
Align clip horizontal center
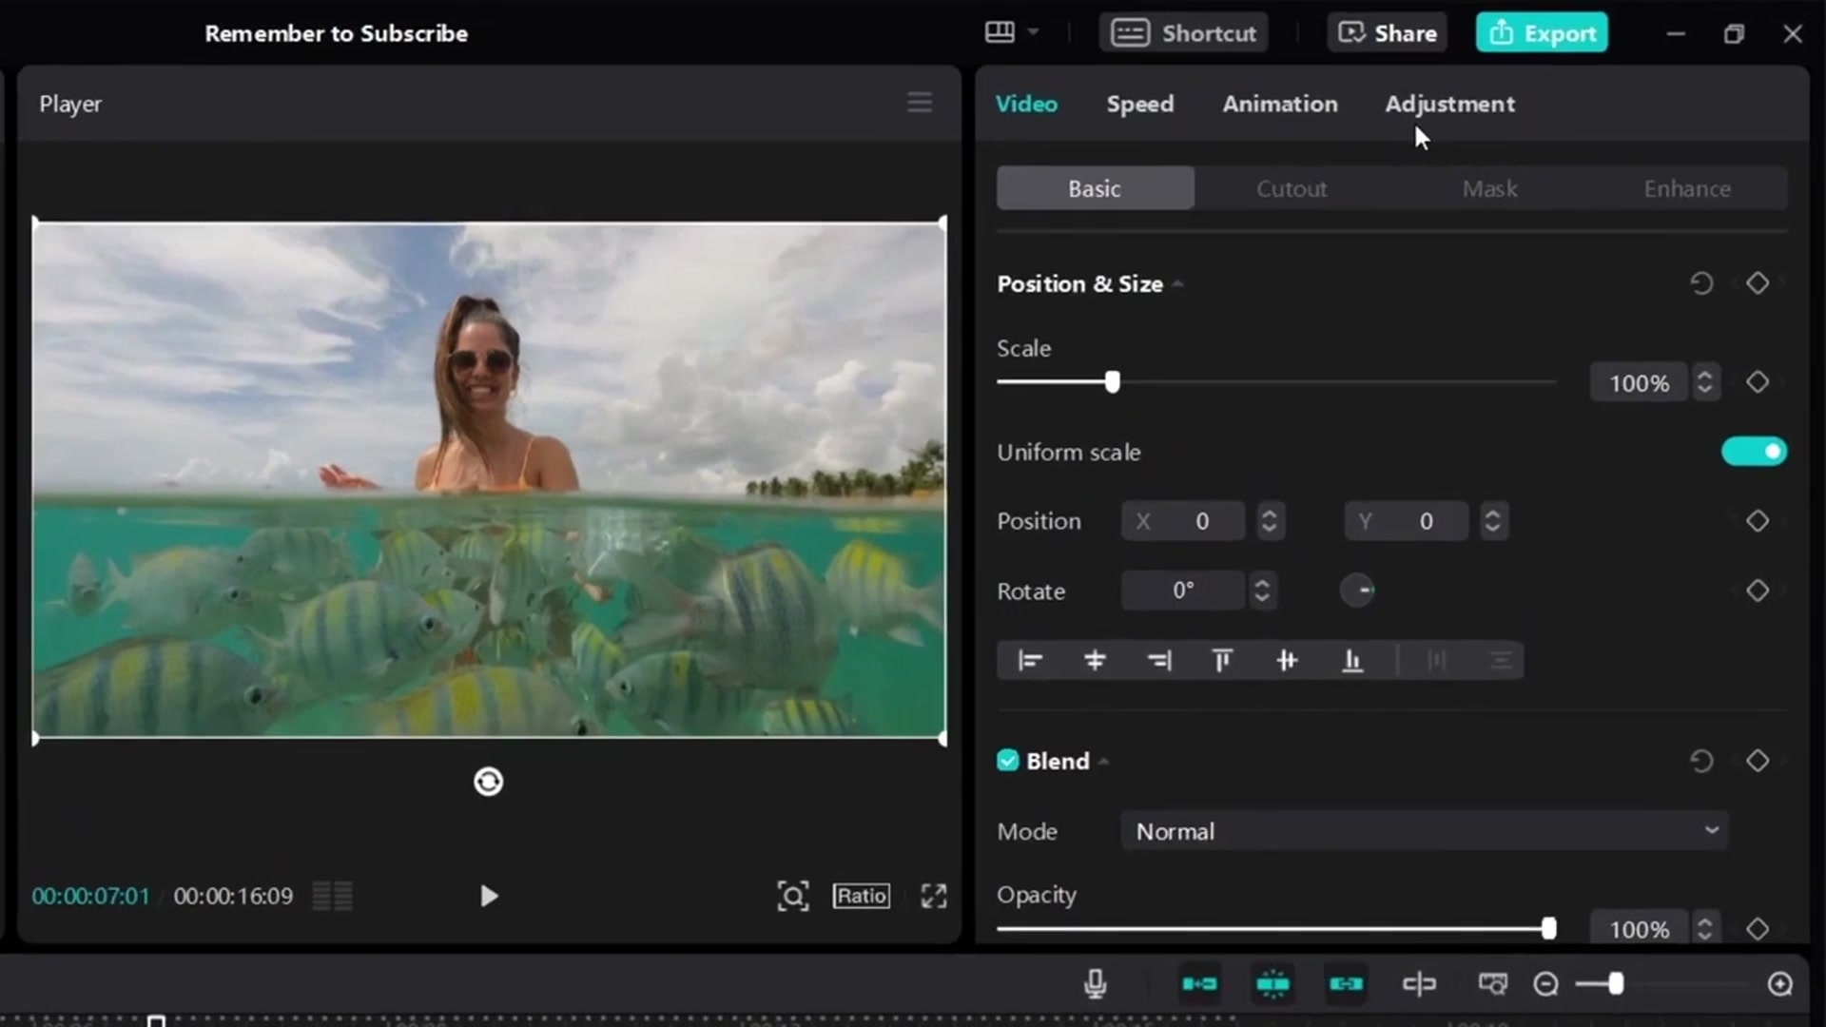point(1095,660)
